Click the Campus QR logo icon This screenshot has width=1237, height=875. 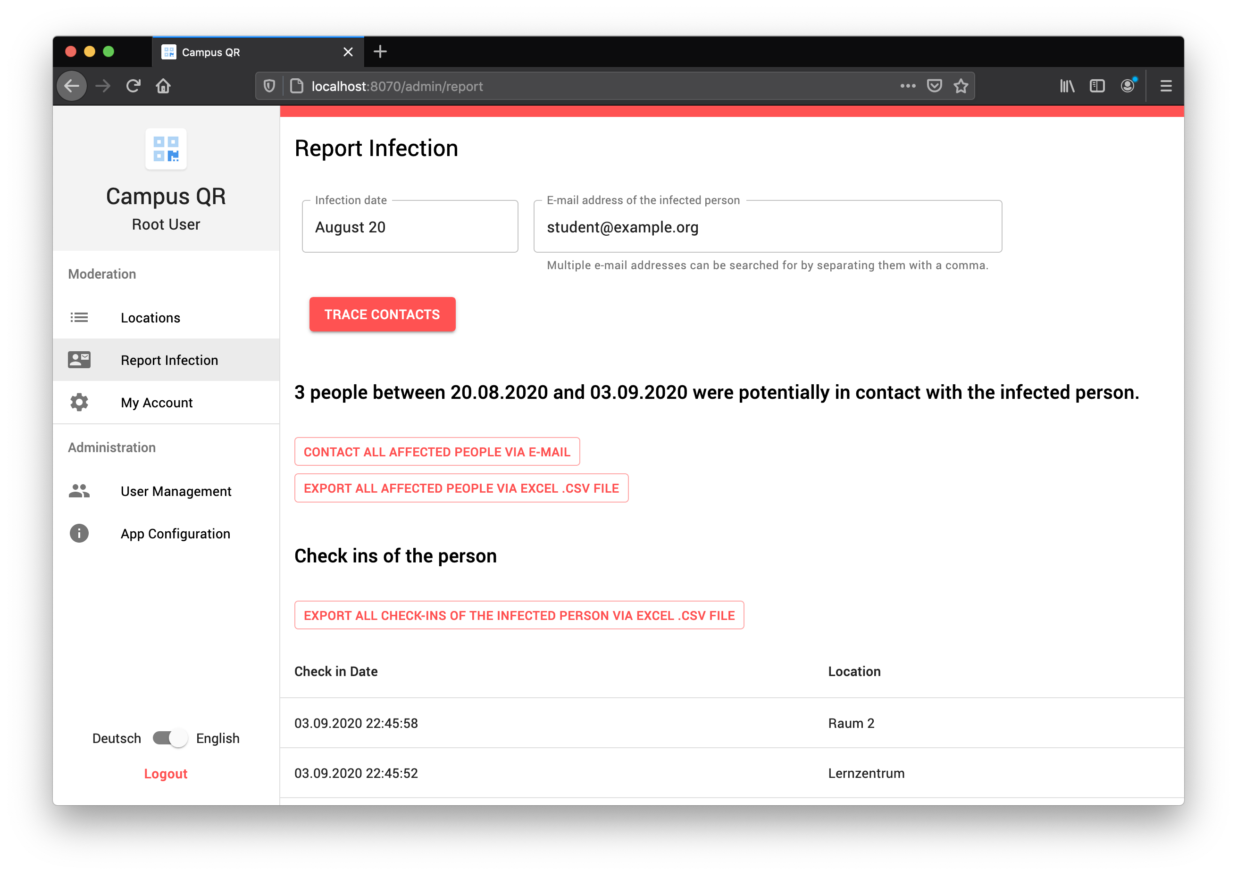click(x=166, y=149)
